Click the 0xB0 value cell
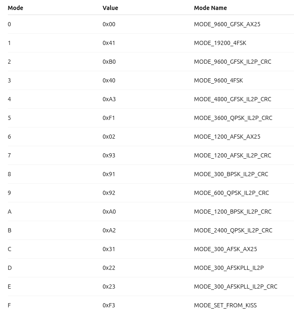 coord(109,62)
